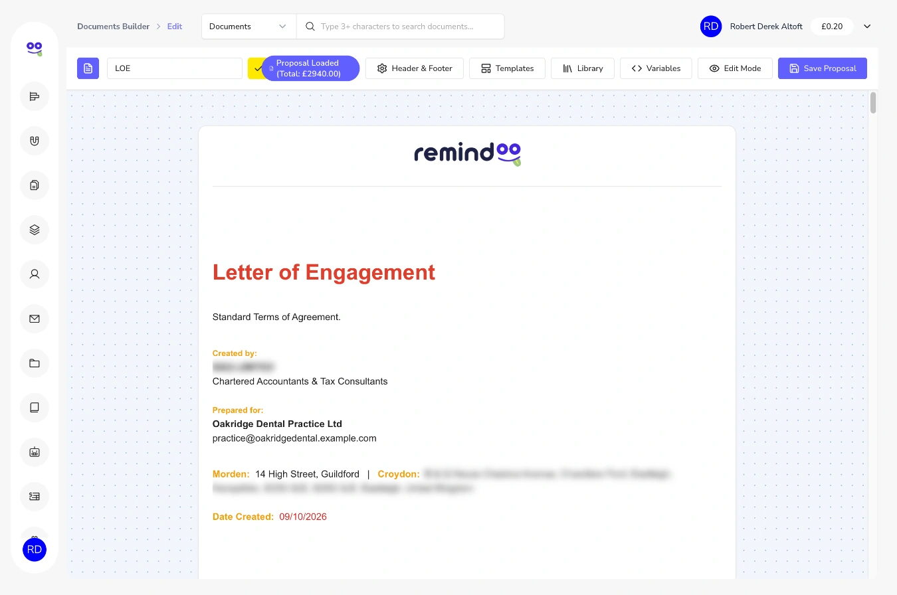Screen dimensions: 897x595
Task: Click the document name field LOE
Action: coord(175,68)
